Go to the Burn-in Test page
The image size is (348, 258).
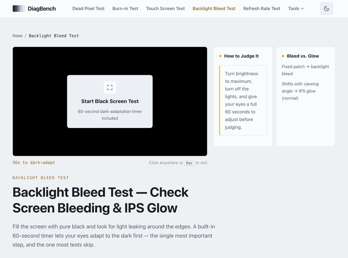[x=125, y=9]
